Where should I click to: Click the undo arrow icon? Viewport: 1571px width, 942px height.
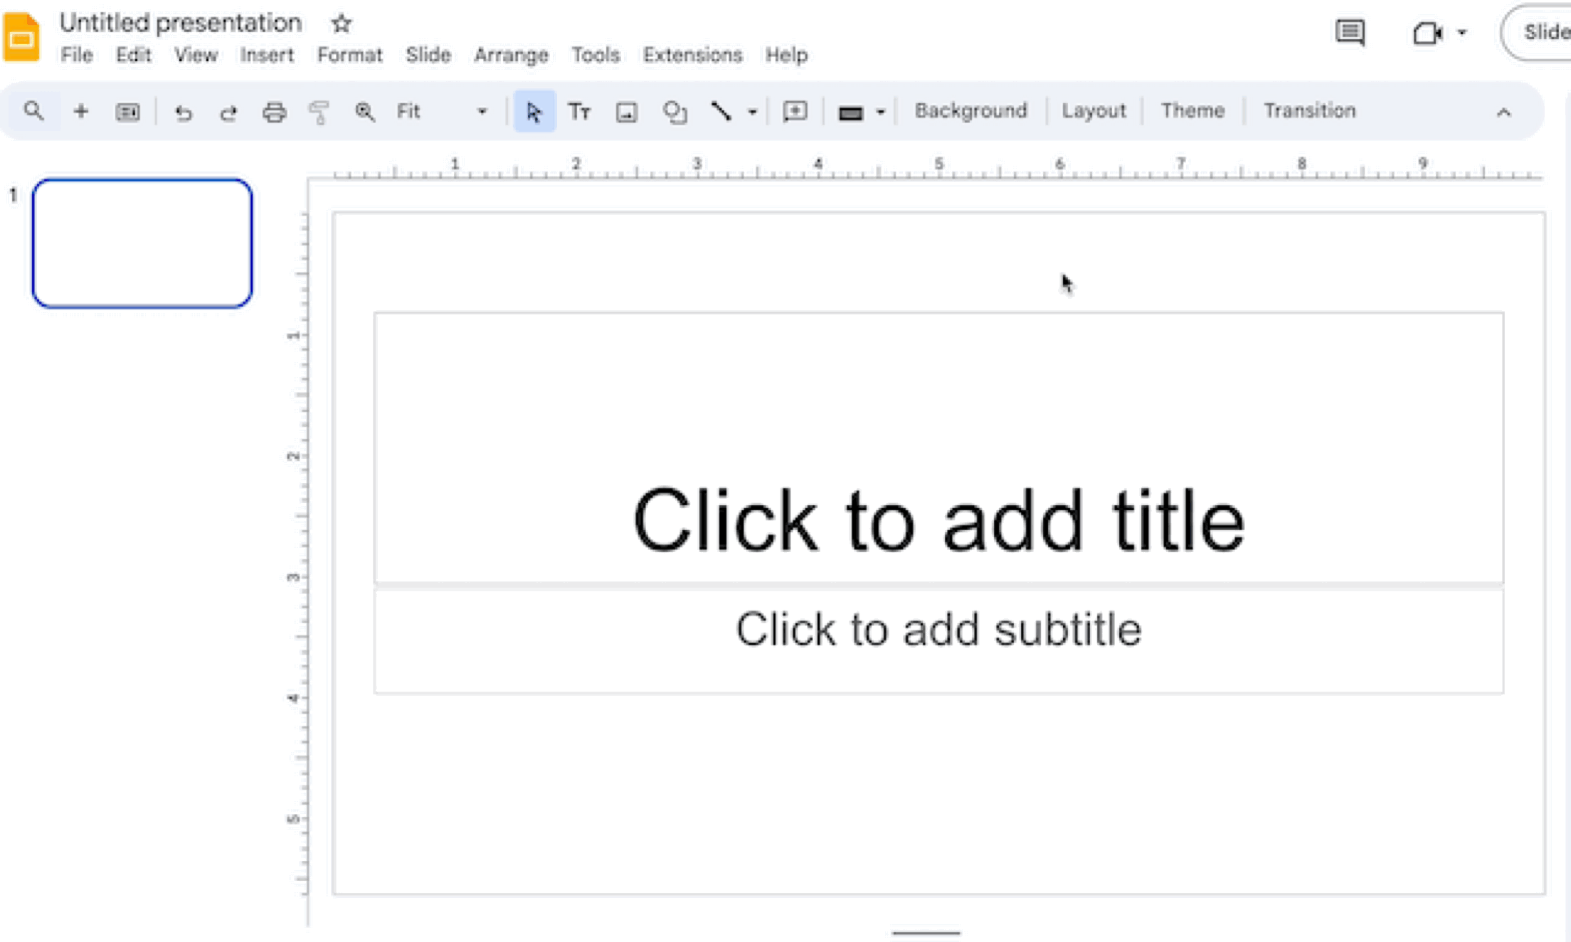click(x=184, y=112)
